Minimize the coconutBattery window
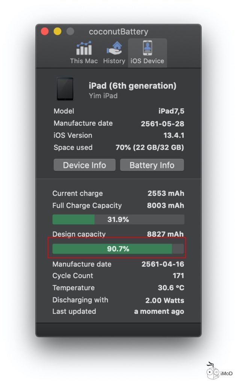 click(x=57, y=31)
